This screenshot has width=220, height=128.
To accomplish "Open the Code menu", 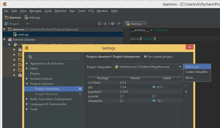I will click(x=48, y=11).
